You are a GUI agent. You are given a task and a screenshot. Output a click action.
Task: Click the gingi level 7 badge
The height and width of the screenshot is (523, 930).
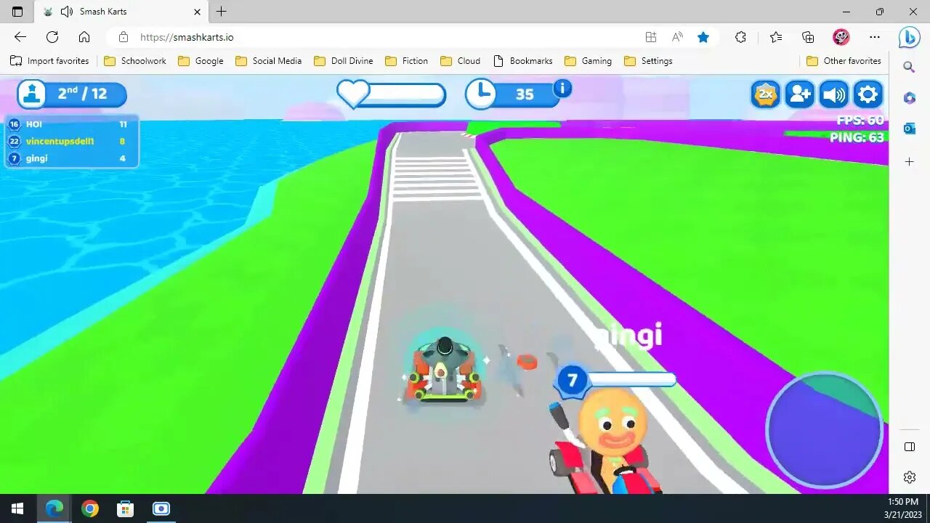[x=572, y=381]
